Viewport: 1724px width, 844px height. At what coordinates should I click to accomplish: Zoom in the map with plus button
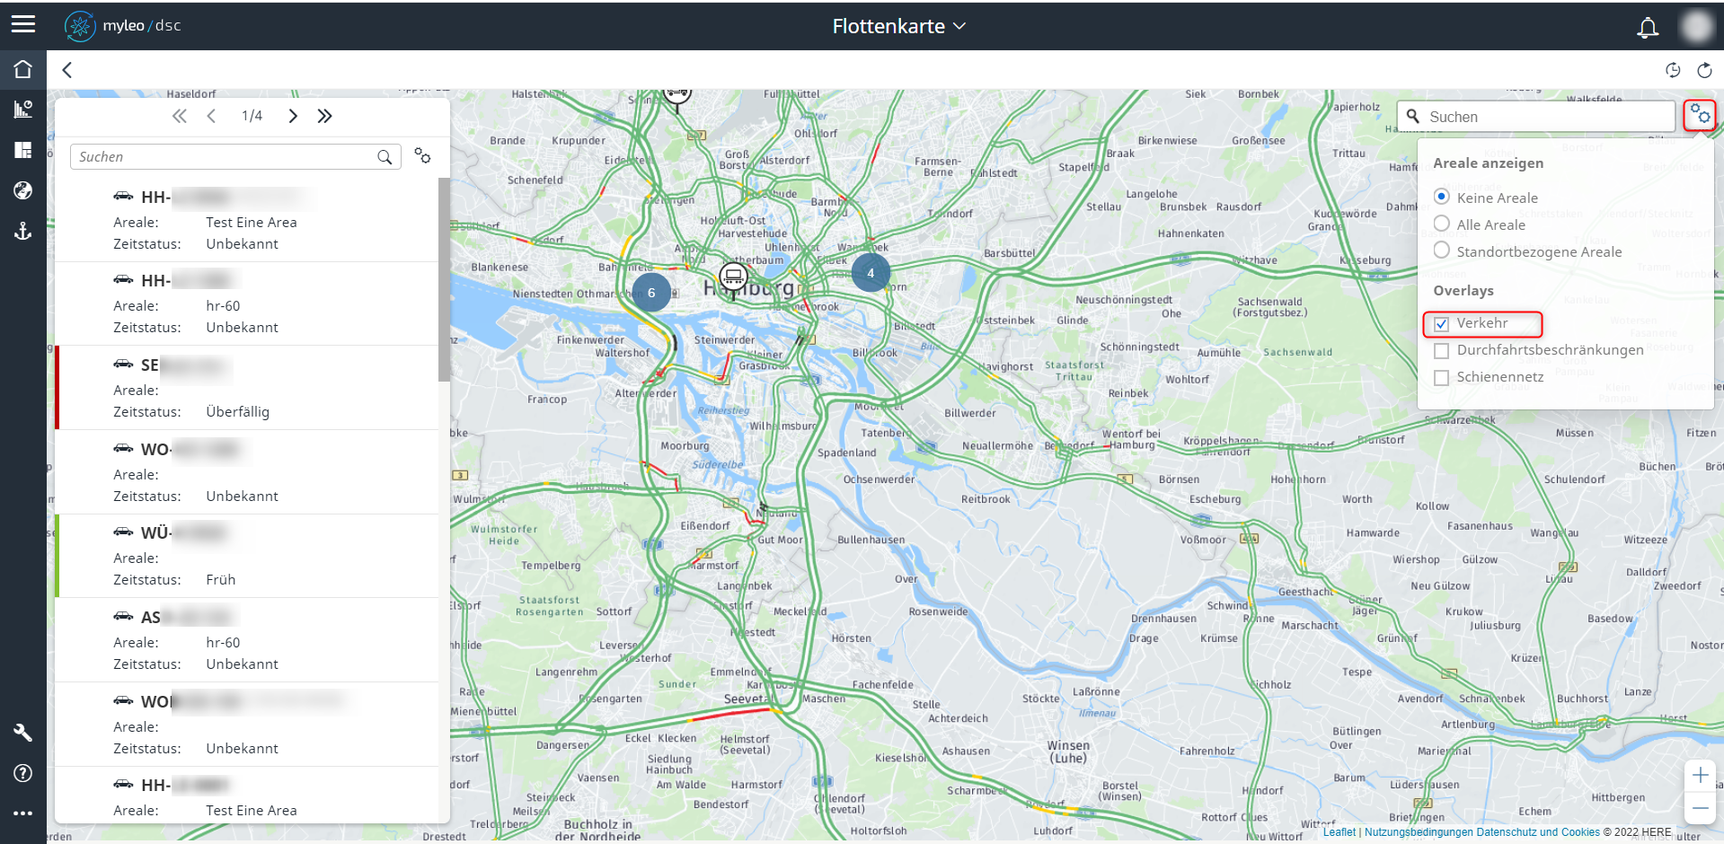pos(1700,775)
